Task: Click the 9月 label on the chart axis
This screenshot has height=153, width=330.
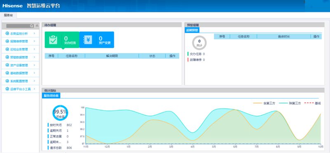Action: [299, 147]
